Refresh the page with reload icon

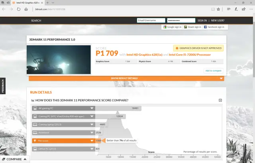click(x=19, y=9)
